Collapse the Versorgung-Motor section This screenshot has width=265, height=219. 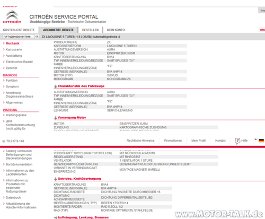pos(56,118)
